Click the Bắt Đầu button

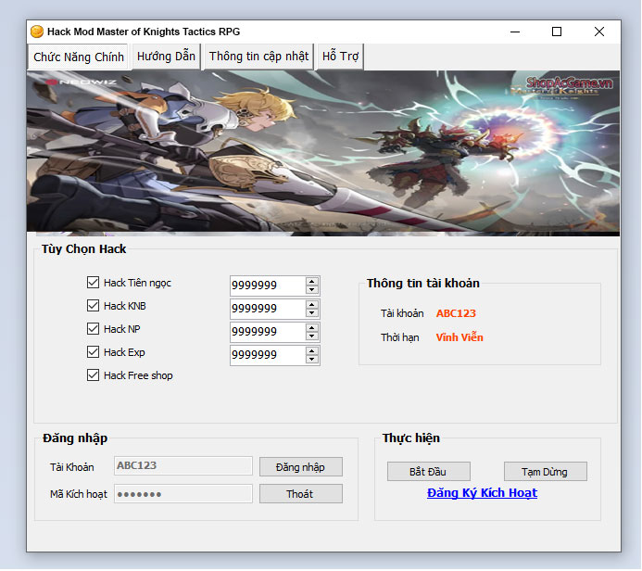(x=429, y=472)
